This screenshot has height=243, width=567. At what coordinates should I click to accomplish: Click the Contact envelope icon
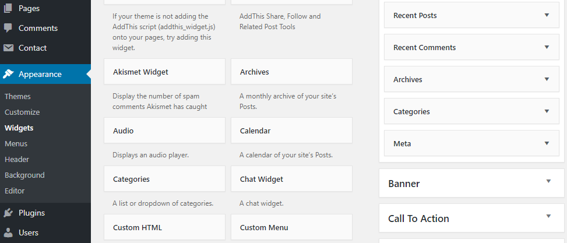[x=8, y=48]
